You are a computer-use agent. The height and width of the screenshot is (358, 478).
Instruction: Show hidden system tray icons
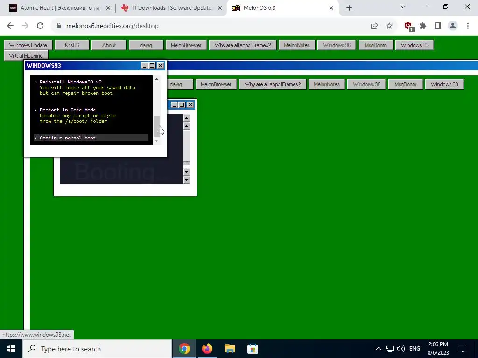coord(378,349)
